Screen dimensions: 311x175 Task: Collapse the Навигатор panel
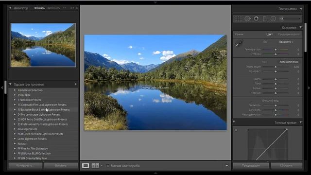(x=10, y=8)
